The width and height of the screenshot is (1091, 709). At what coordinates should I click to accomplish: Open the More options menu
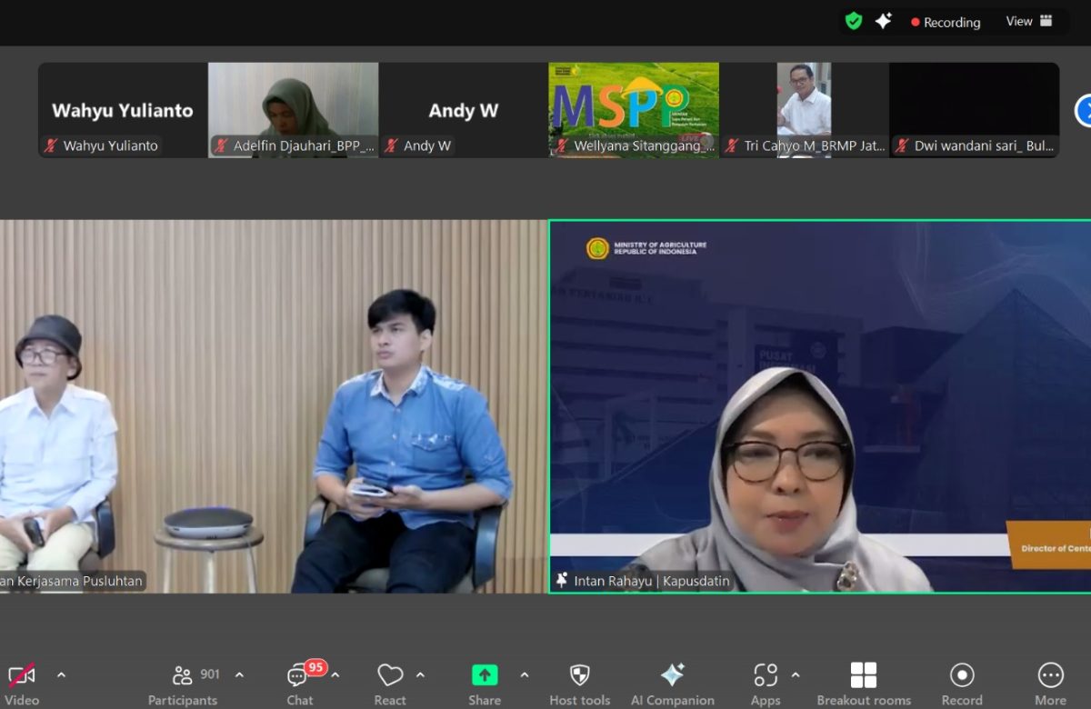[1050, 684]
